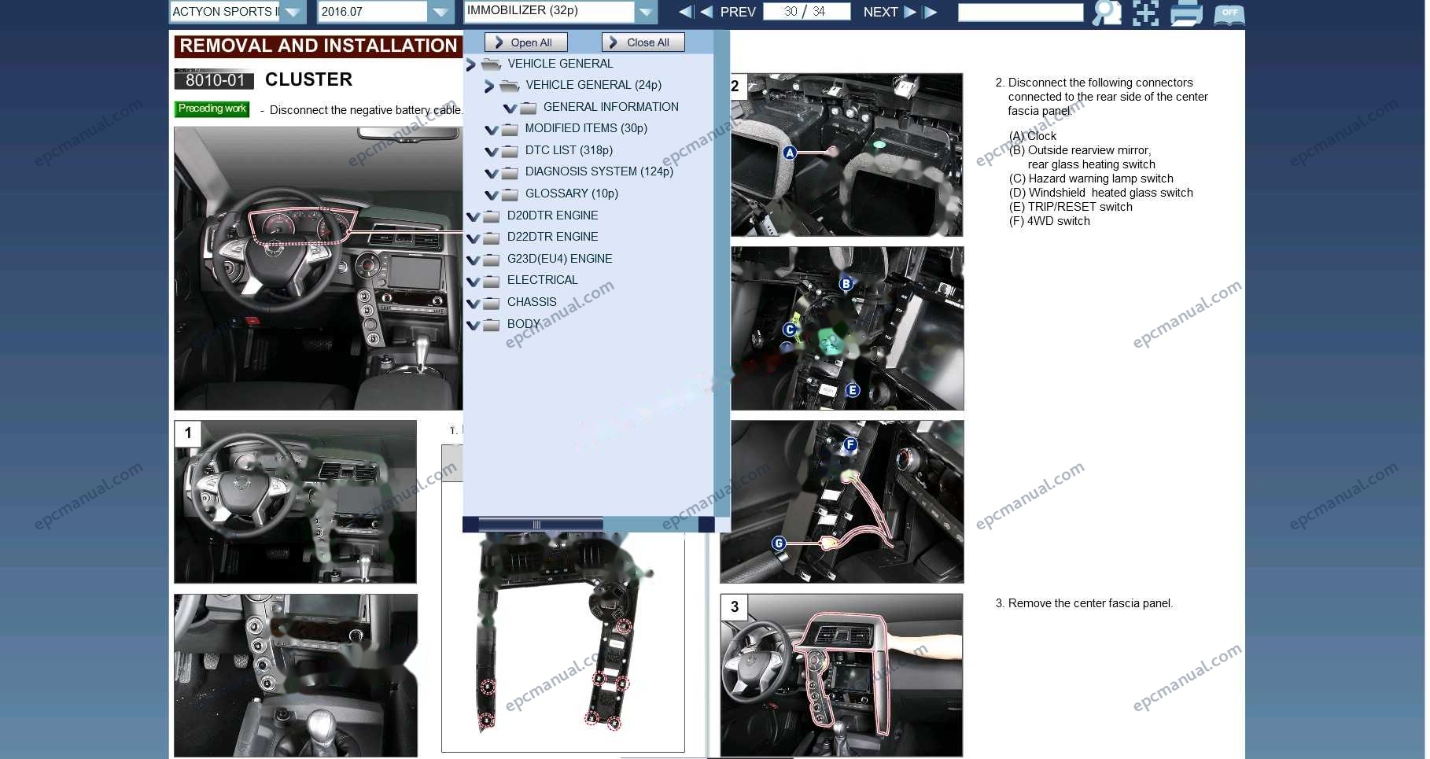Click the Preceding work green label
The image size is (1430, 759).
tap(212, 109)
